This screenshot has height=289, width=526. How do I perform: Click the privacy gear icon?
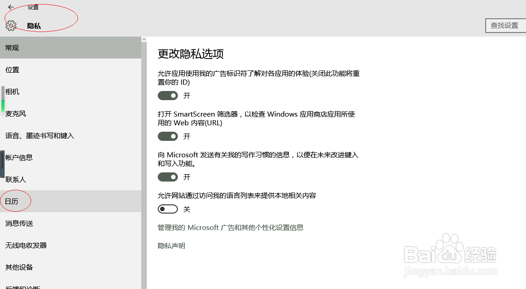[11, 26]
